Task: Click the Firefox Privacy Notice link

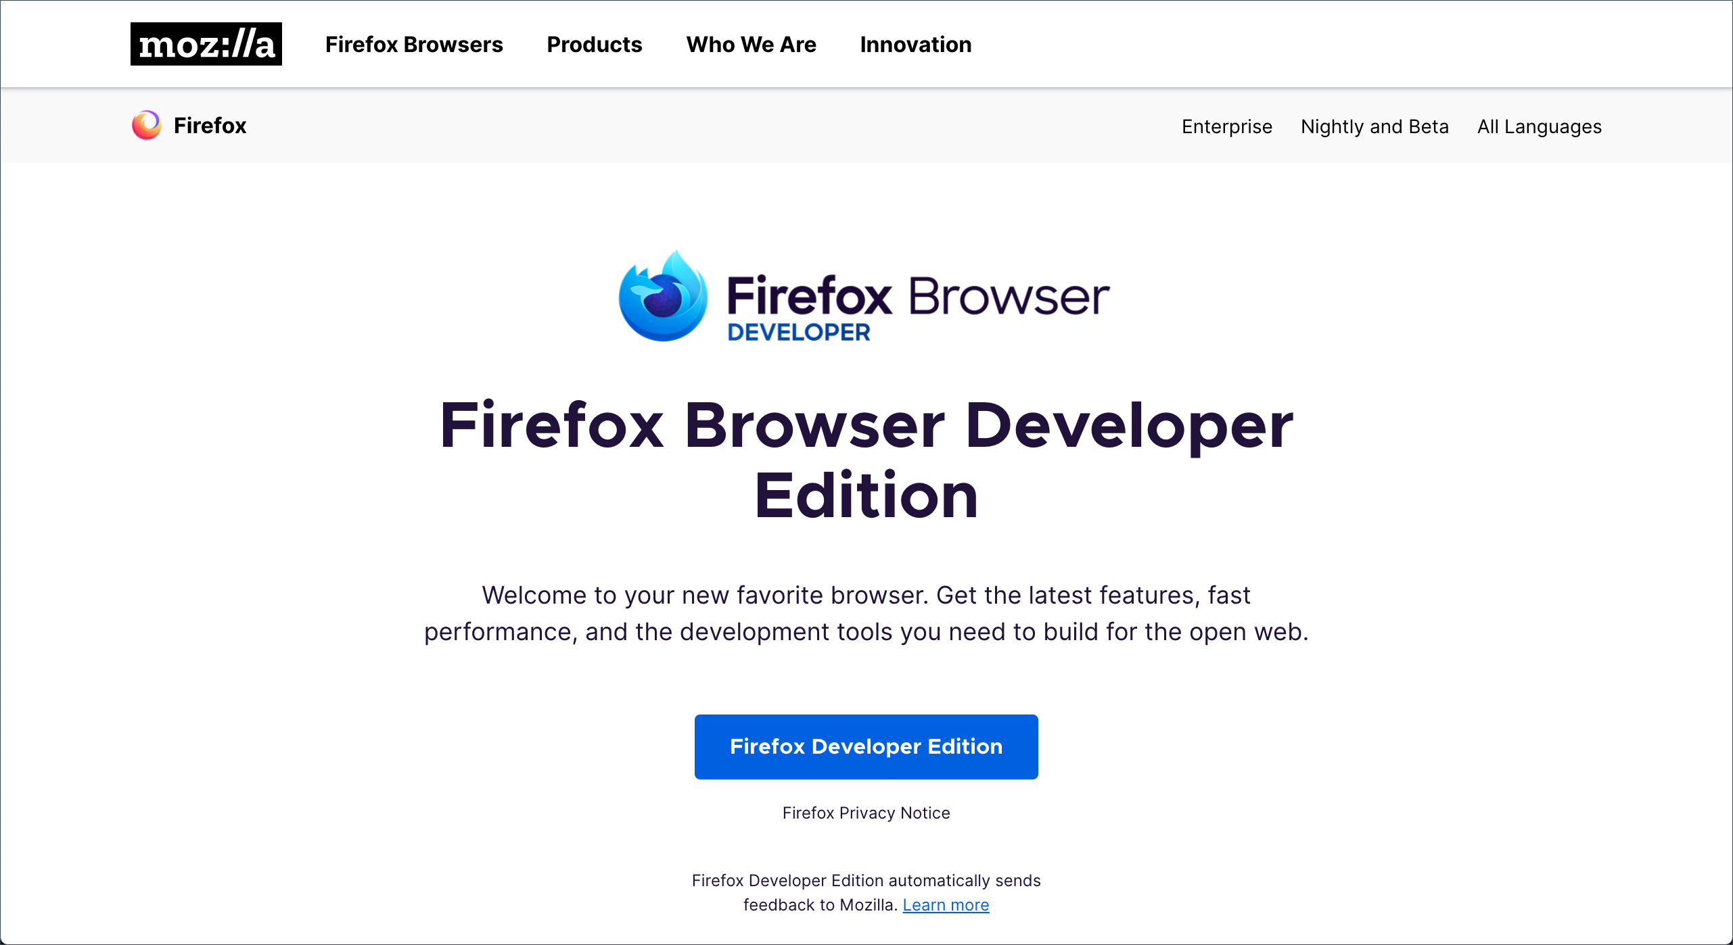Action: click(866, 813)
